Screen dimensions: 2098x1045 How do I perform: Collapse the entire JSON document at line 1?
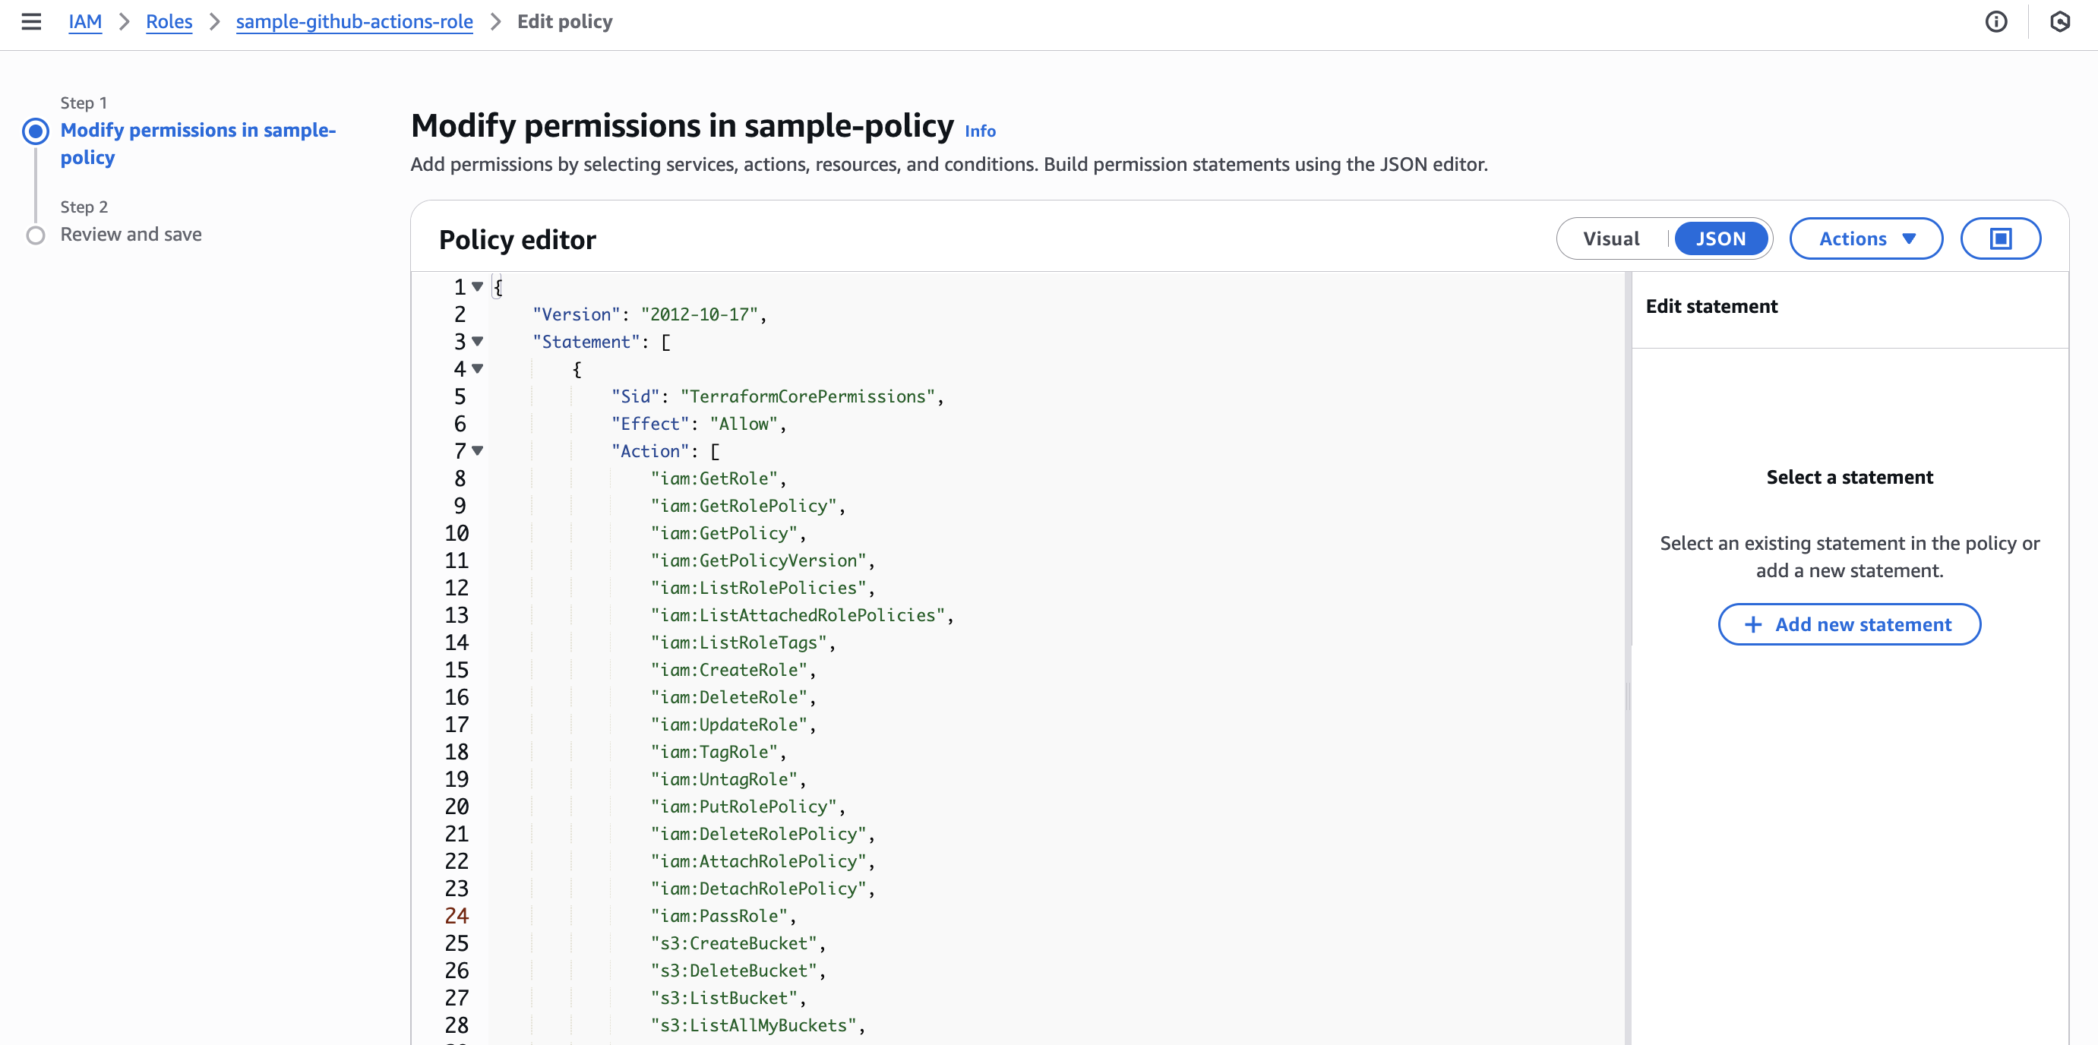[x=477, y=287]
